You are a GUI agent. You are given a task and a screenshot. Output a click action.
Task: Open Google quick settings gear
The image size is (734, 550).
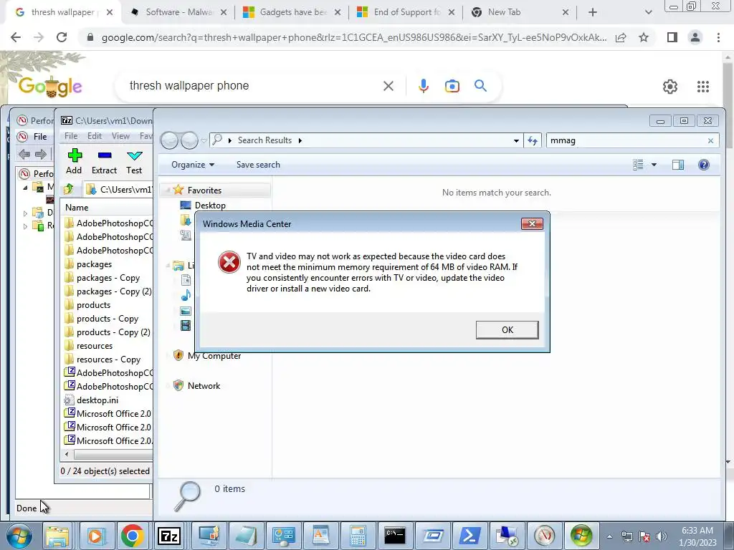tap(670, 87)
